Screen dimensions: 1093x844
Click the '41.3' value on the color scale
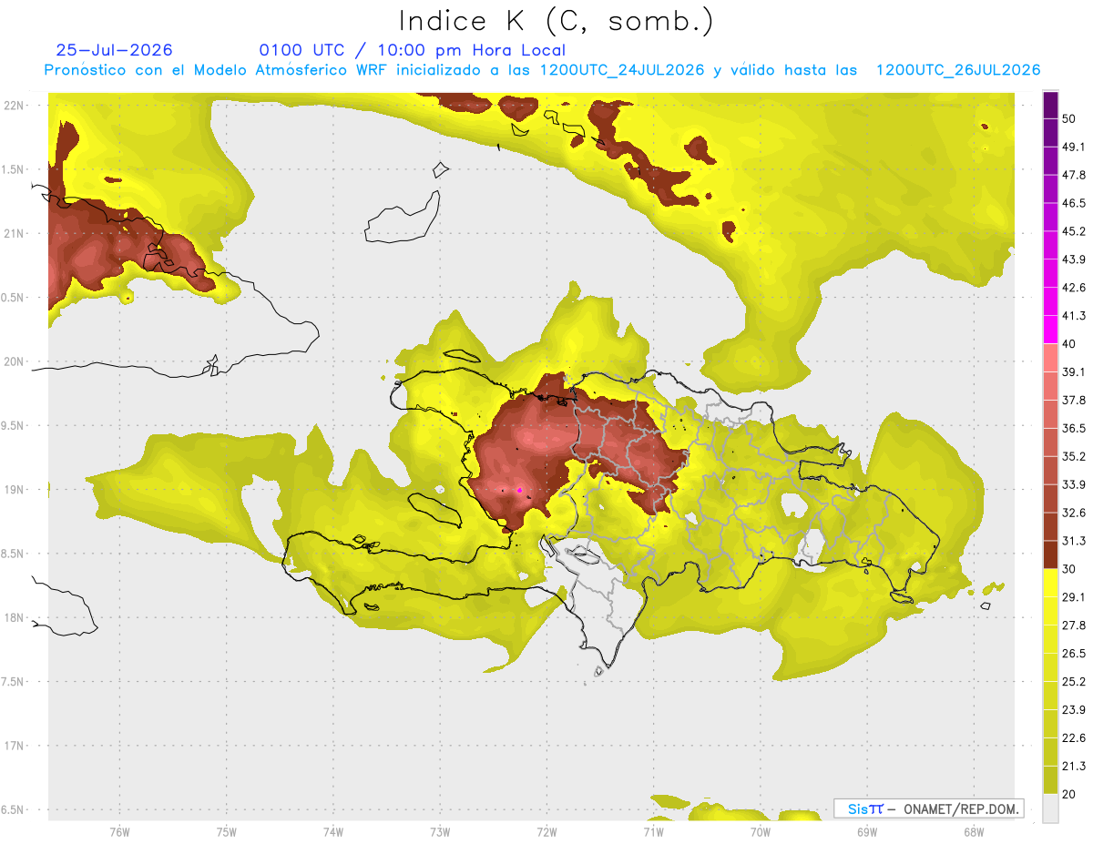coord(1074,316)
